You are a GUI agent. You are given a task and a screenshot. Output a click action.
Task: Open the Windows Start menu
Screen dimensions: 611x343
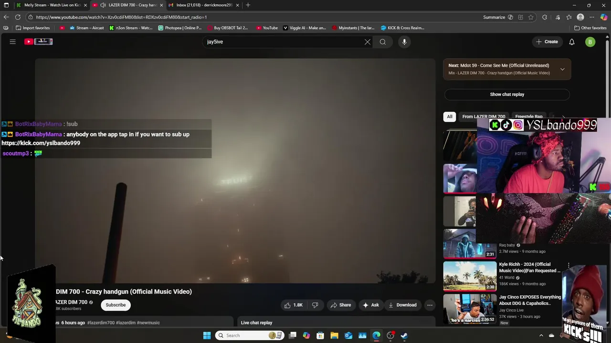coord(207,335)
